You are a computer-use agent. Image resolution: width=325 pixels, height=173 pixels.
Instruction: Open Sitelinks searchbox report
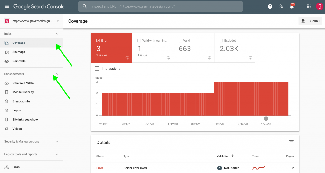click(x=31, y=120)
